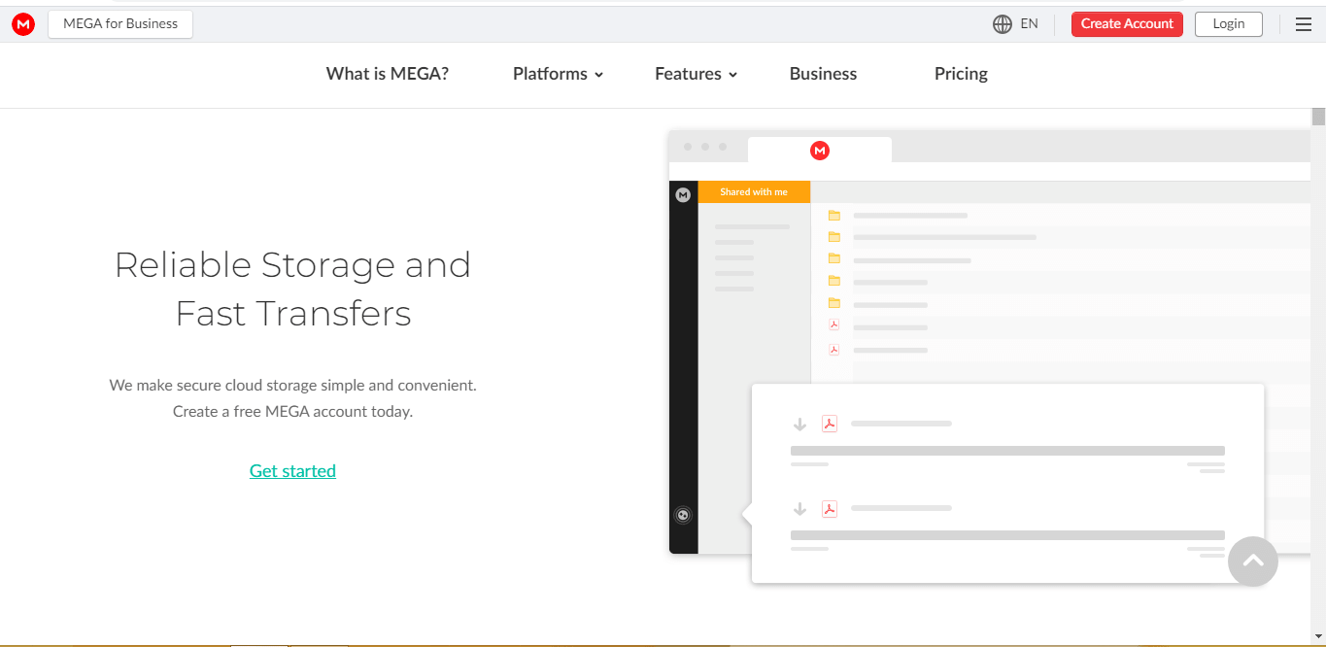This screenshot has width=1326, height=647.
Task: Click the second transfer progress bar
Action: click(x=1007, y=535)
